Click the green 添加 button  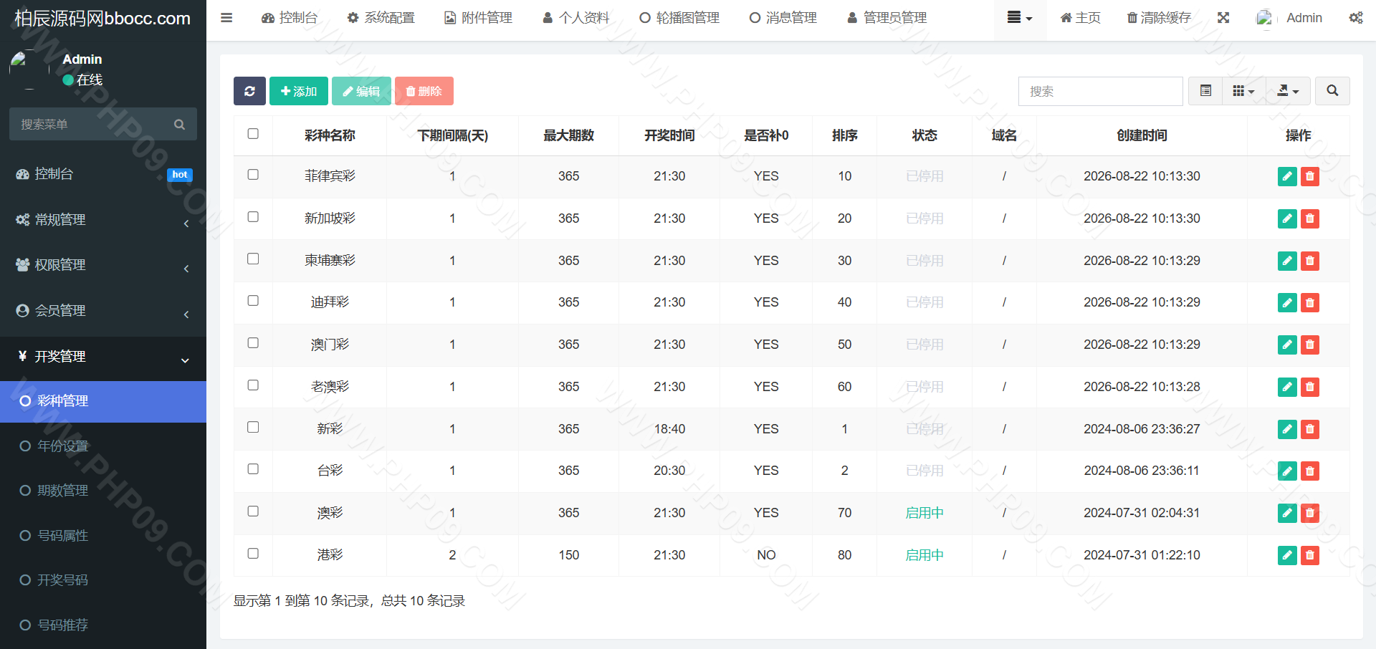299,91
